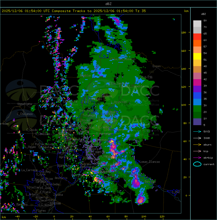Click the Potrerillos place label
Screen dimensions: 217x220
tap(44, 144)
